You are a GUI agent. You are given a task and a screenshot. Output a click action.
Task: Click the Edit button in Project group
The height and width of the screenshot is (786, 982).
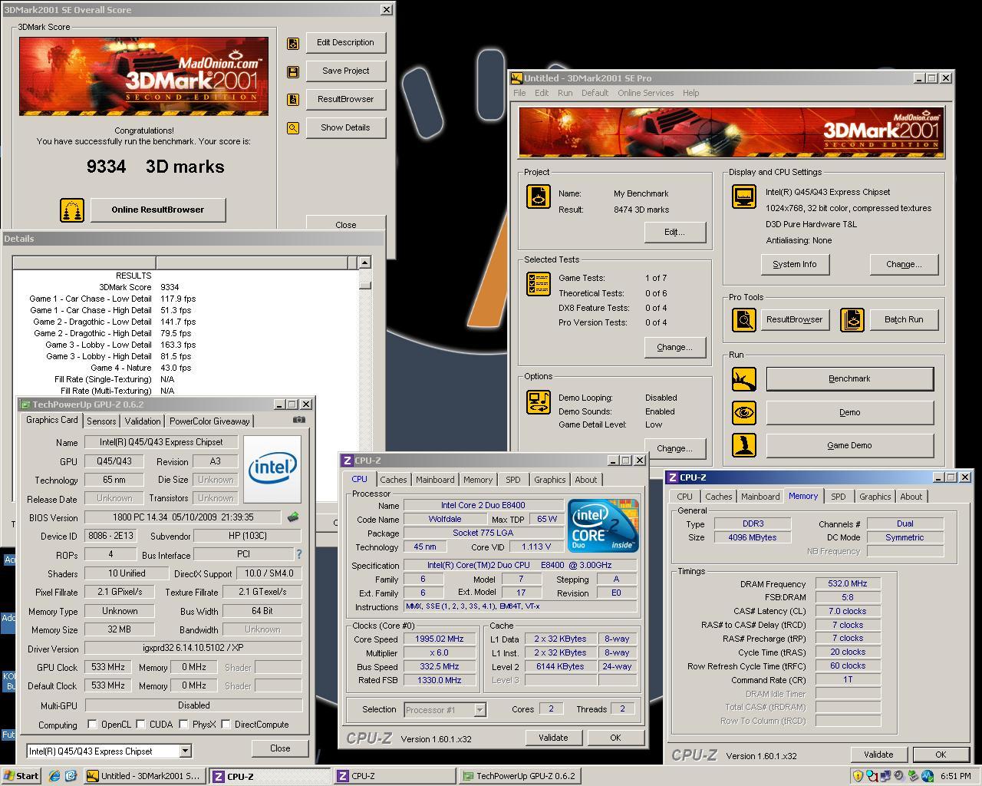click(674, 232)
